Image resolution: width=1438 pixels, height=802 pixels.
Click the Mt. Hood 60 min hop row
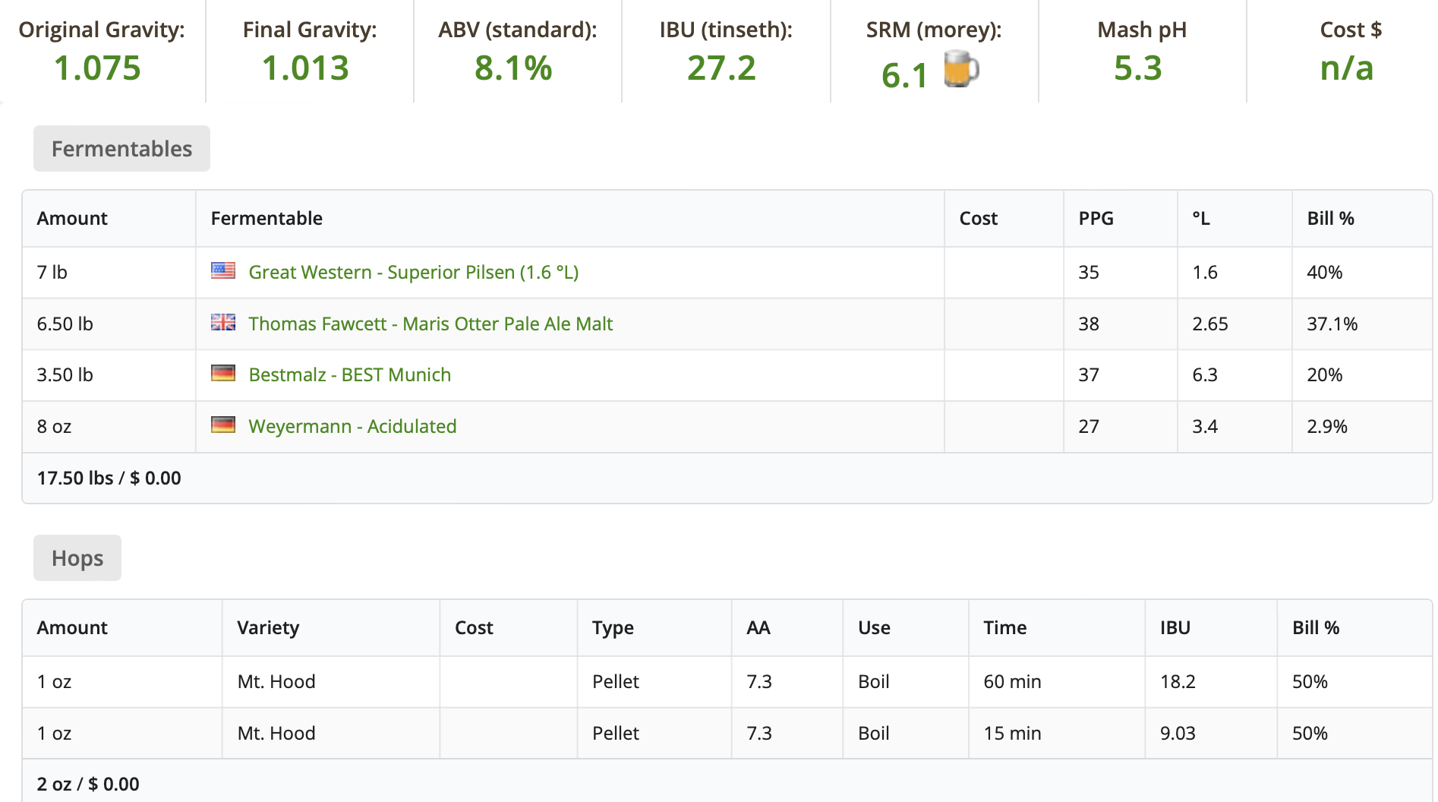click(727, 681)
